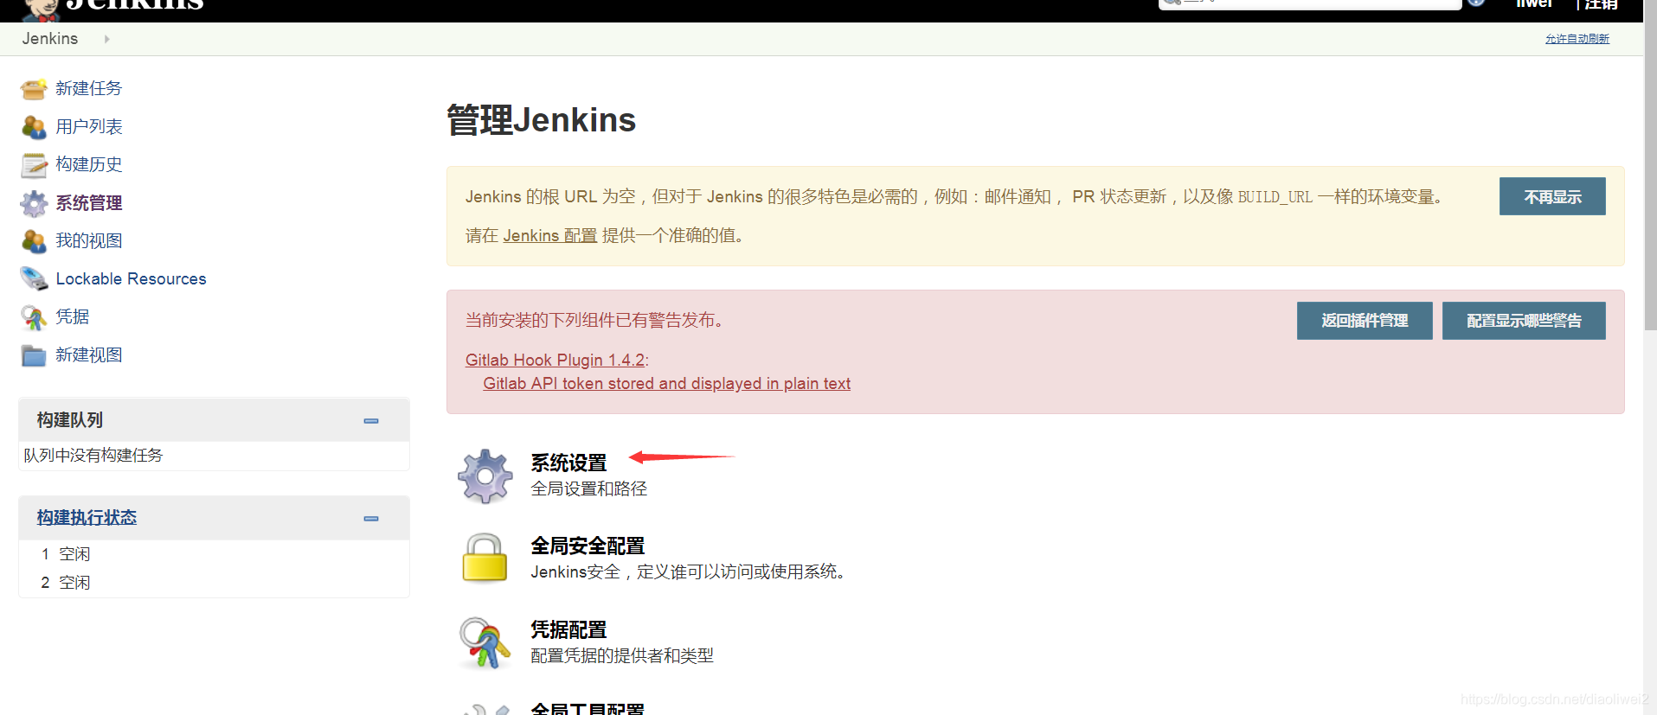The height and width of the screenshot is (715, 1657).
Task: Open Gitlab Hook Plugin 1.4.2 link
Action: tap(556, 360)
